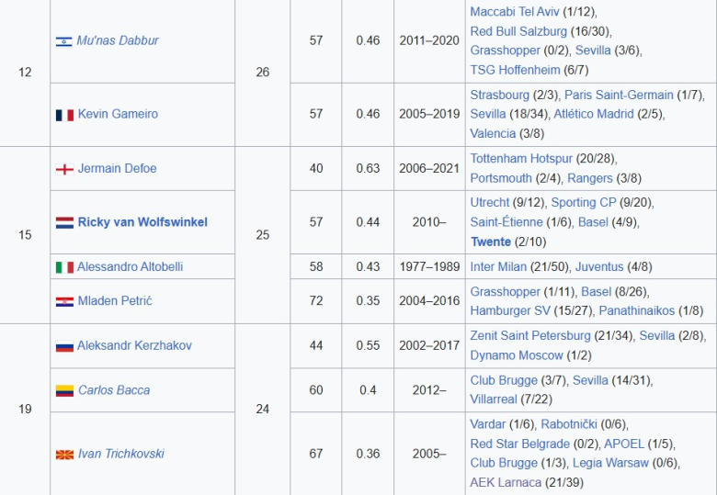Click the Colombia flag beside Carlos Bacca
This screenshot has width=717, height=495.
[64, 391]
